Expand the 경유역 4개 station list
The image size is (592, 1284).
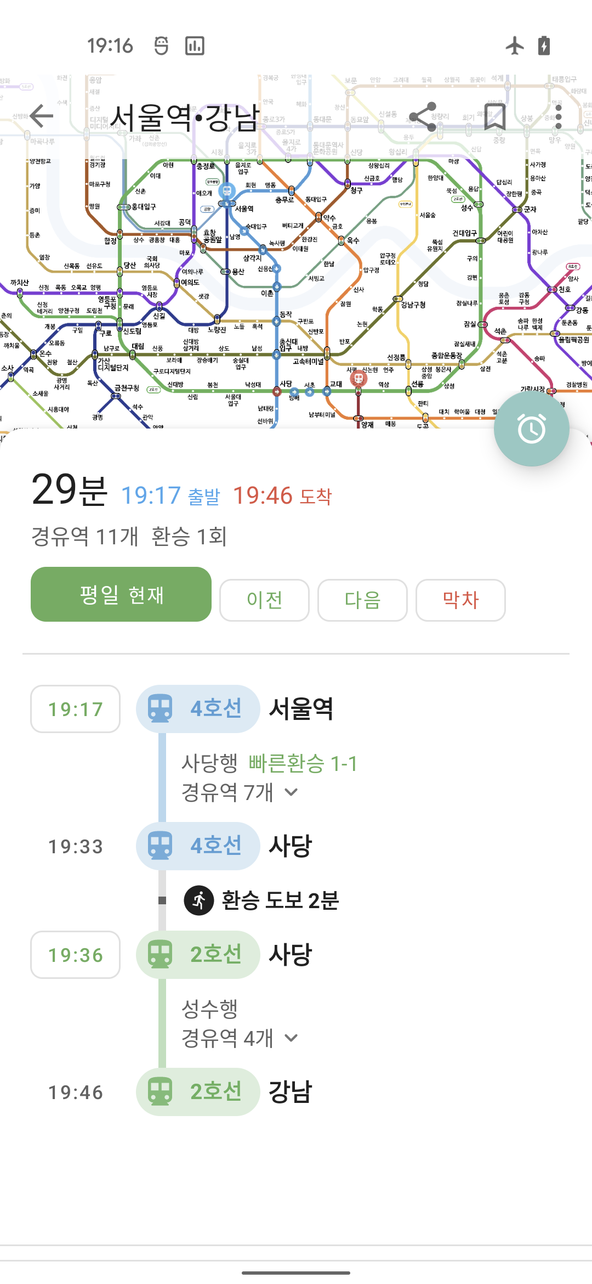coord(240,1038)
